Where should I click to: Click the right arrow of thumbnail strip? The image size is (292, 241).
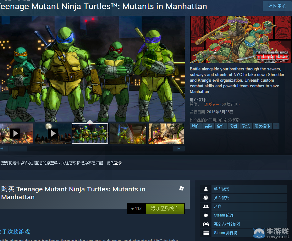pyautogui.click(x=179, y=149)
